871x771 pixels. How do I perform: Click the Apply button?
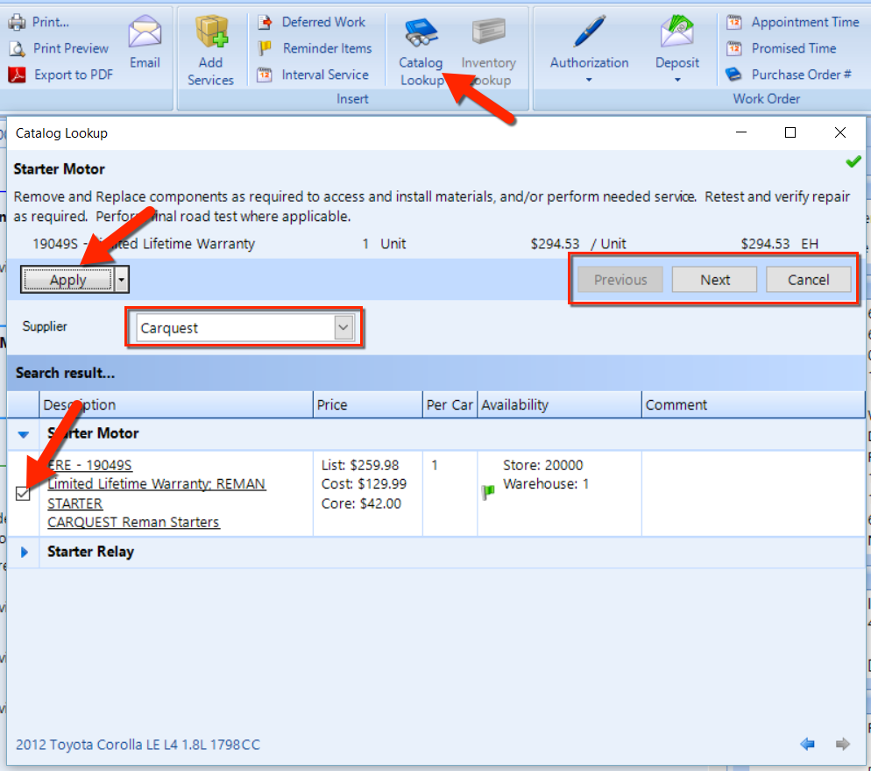tap(67, 280)
